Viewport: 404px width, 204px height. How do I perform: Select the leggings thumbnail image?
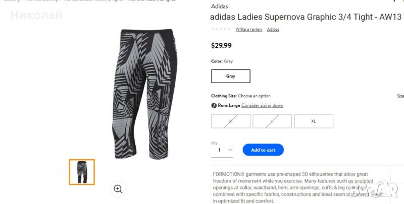pos(82,172)
